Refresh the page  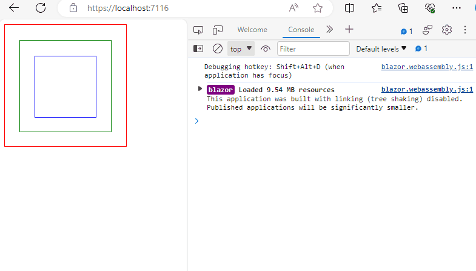(x=41, y=8)
